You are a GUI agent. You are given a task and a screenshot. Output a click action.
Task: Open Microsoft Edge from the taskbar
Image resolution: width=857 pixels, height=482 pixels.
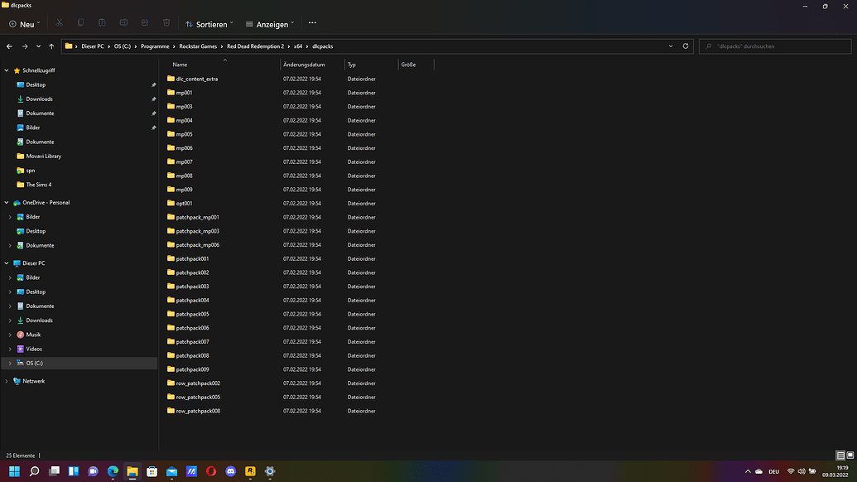point(113,471)
